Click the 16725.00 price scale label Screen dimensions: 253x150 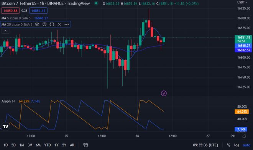(x=244, y=87)
